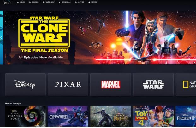Open One Strange Rock thumbnail

point(25,116)
